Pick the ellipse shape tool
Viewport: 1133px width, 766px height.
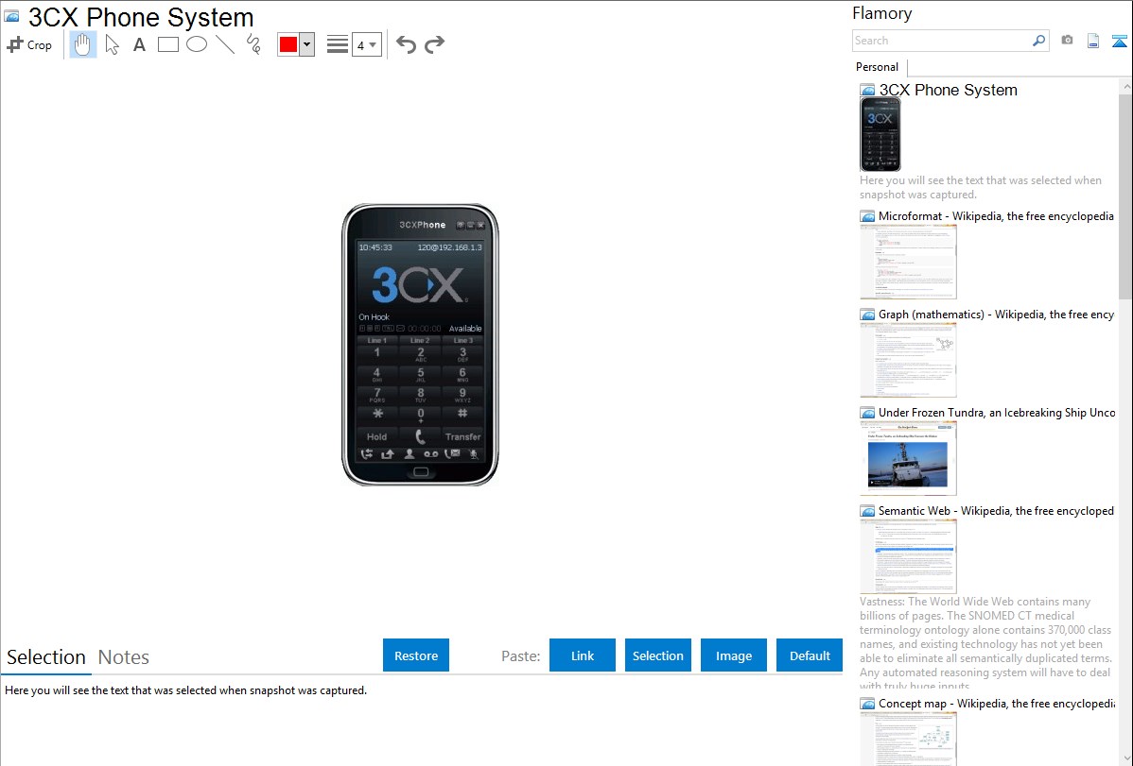point(197,44)
